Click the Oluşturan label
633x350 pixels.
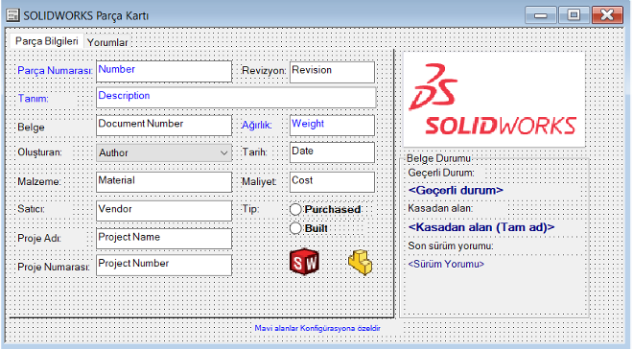coord(39,152)
